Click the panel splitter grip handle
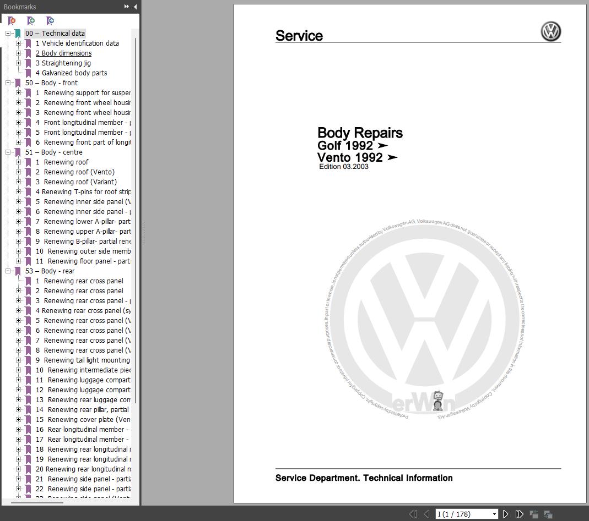Screen dimensions: 589x521 tap(143, 233)
